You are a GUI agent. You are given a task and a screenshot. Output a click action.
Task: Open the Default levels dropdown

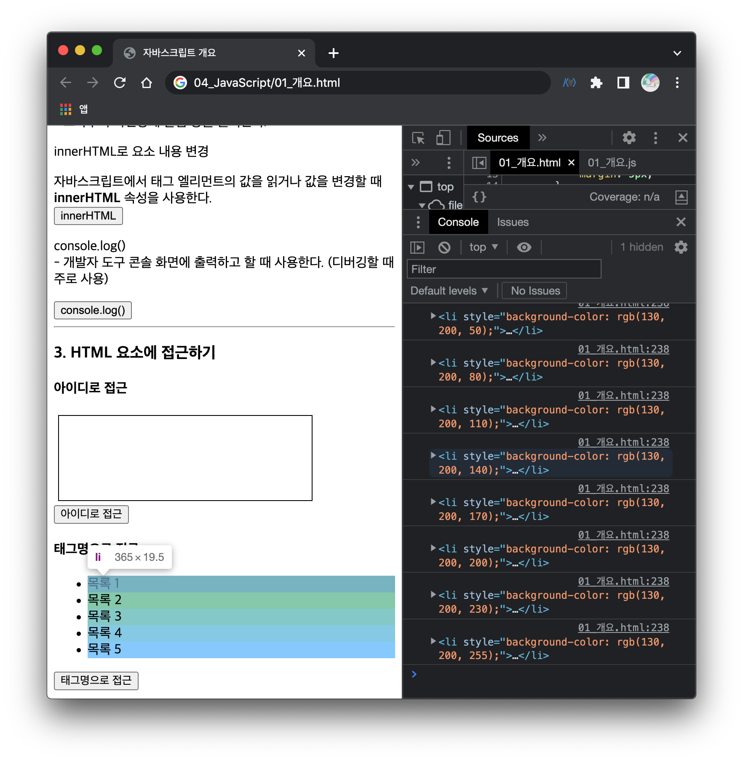449,291
